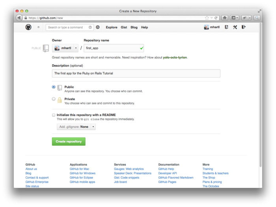Open GitHub for Windows link
The image size is (276, 207).
coord(82,173)
